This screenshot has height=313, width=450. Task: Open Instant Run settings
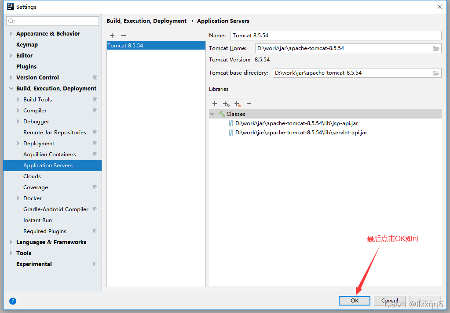click(x=37, y=220)
